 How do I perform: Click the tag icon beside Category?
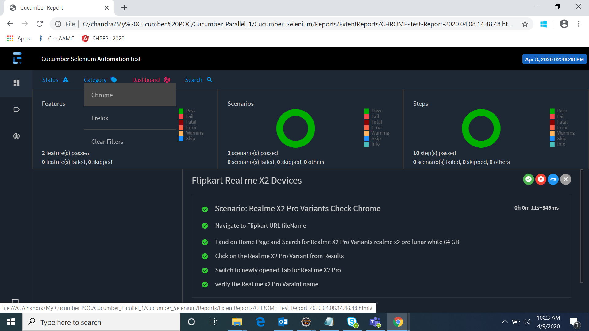[114, 80]
